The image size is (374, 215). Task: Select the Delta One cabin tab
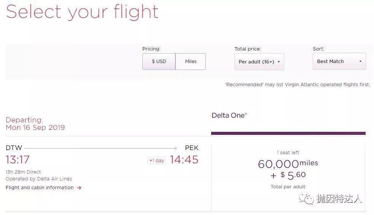pos(229,115)
